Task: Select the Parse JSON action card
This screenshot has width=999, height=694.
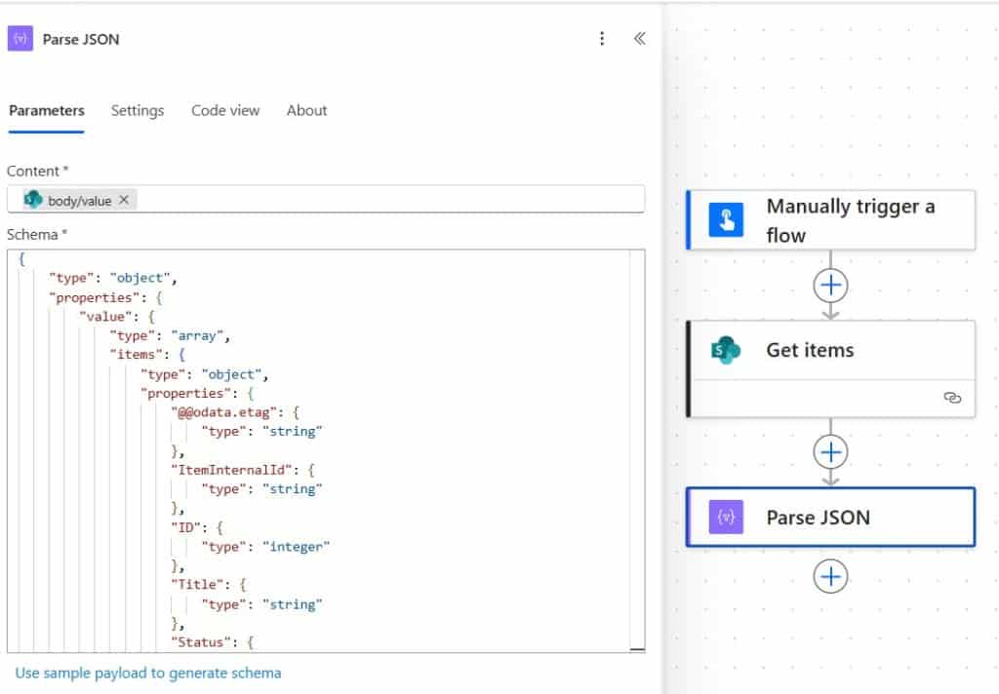Action: [830, 517]
